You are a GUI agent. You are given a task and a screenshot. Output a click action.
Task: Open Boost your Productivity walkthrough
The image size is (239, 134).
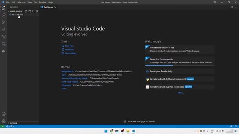[x=180, y=71]
